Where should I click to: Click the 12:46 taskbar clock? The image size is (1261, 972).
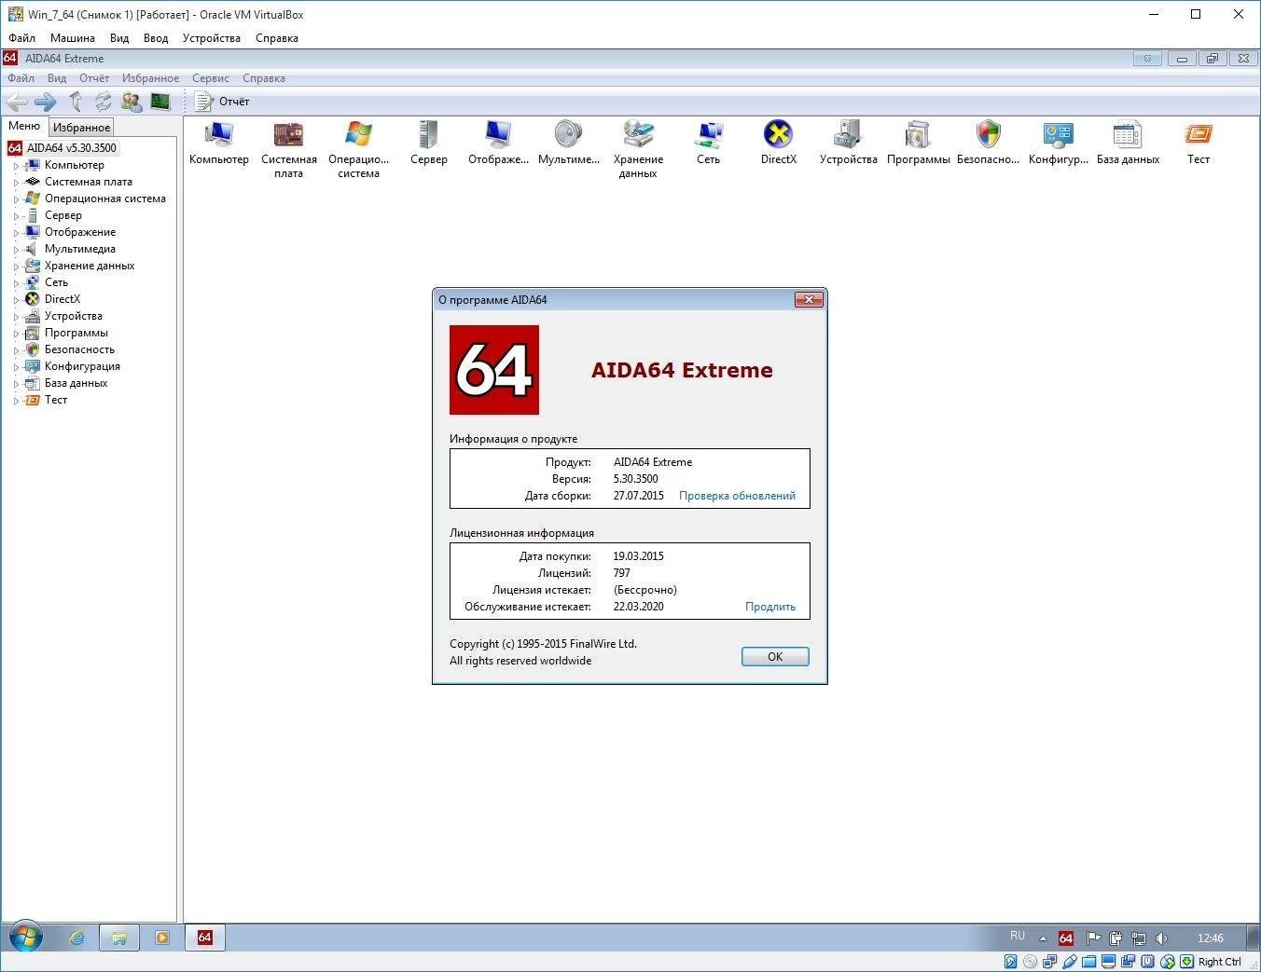pos(1211,938)
